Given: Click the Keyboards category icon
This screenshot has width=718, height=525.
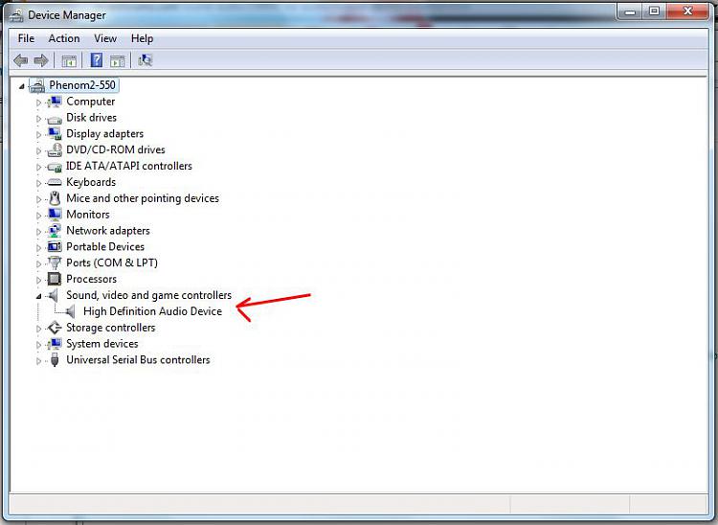Looking at the screenshot, I should pos(55,182).
